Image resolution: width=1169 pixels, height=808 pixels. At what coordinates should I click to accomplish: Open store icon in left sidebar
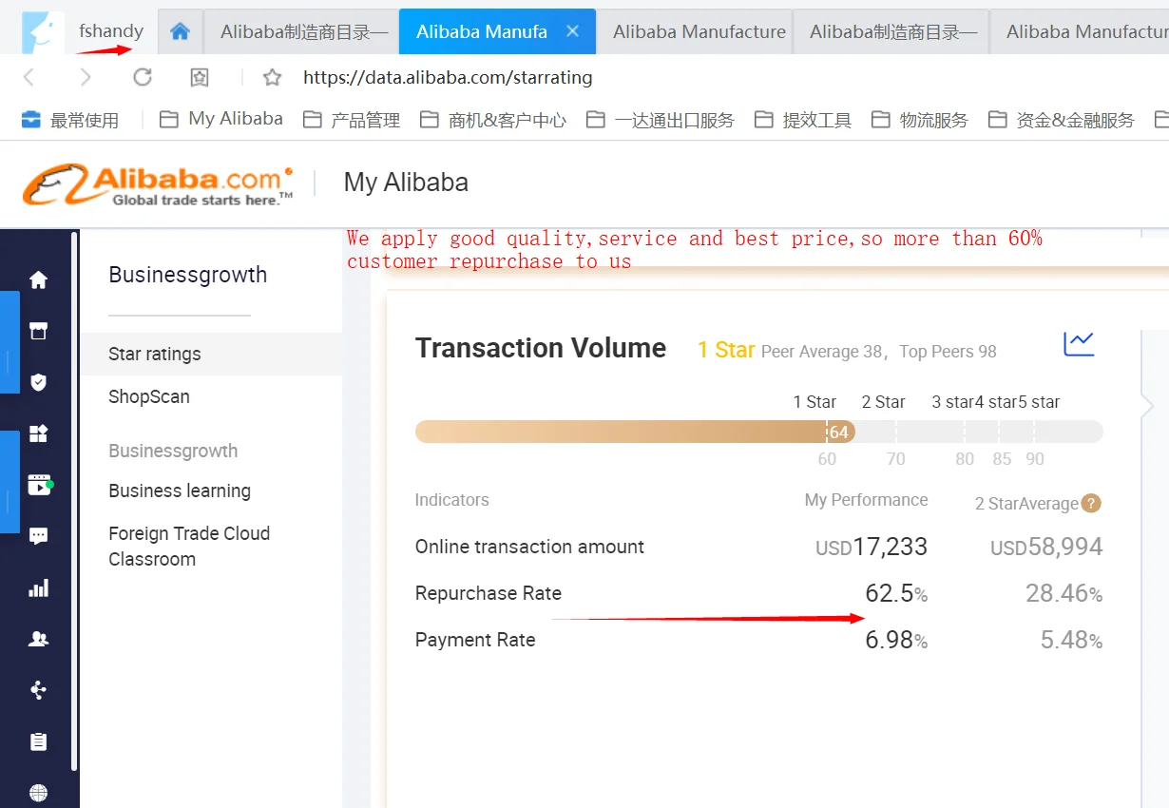tap(38, 331)
